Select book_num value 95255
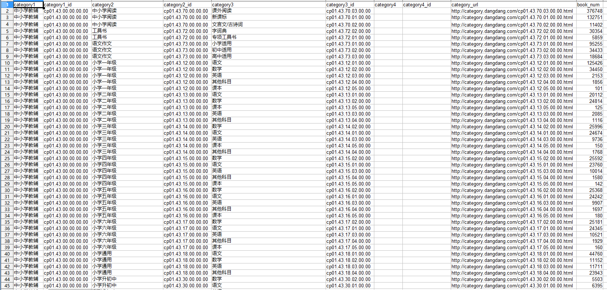607x290 pixels. 590,44
